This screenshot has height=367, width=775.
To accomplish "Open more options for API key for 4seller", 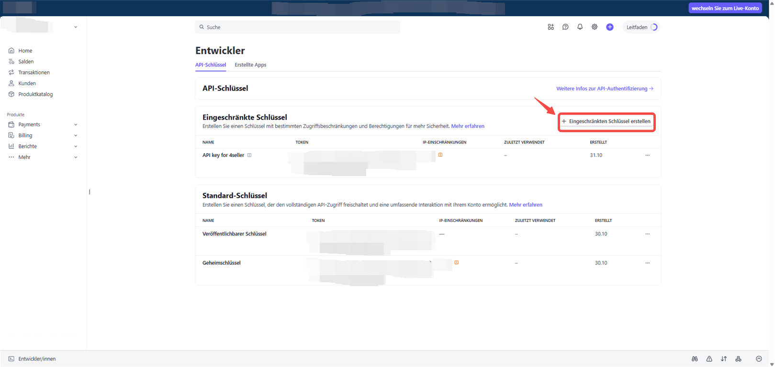I will (x=647, y=155).
